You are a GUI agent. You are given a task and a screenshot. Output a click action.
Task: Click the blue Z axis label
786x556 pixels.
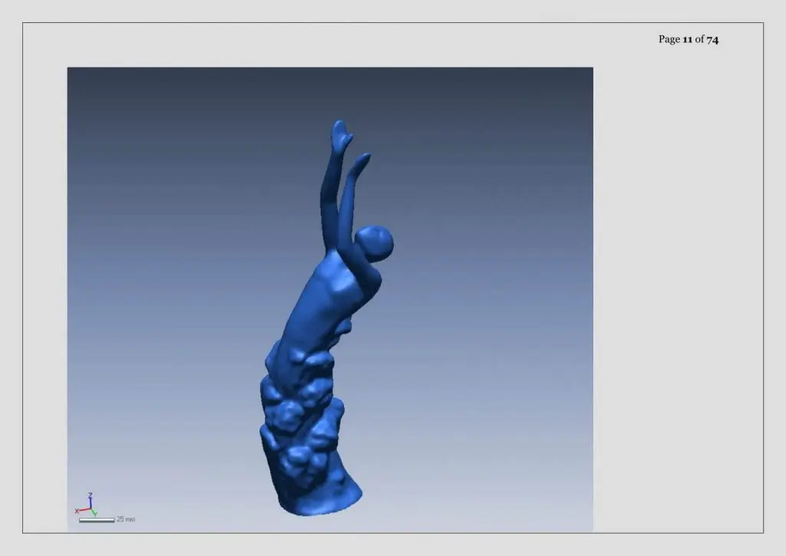(x=91, y=495)
